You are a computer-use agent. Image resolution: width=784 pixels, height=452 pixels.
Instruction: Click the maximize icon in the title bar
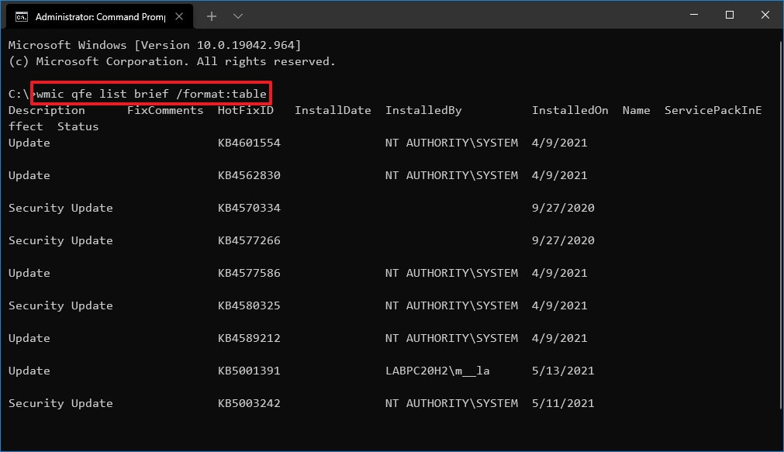[x=729, y=15]
